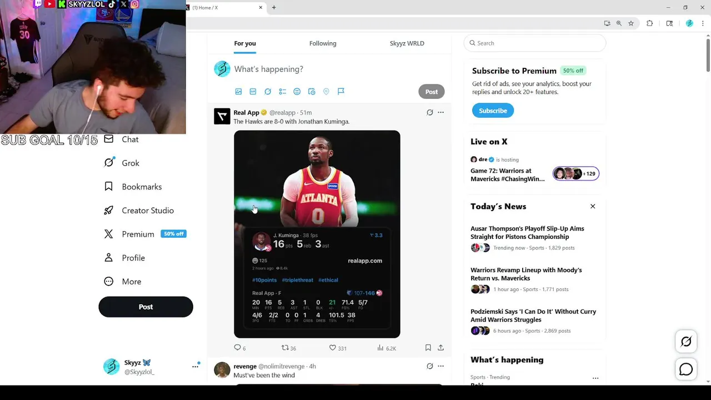Repost the Real App Kuminga post

tap(288, 348)
